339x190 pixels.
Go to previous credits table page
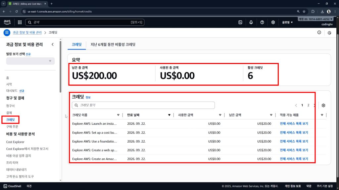296,105
